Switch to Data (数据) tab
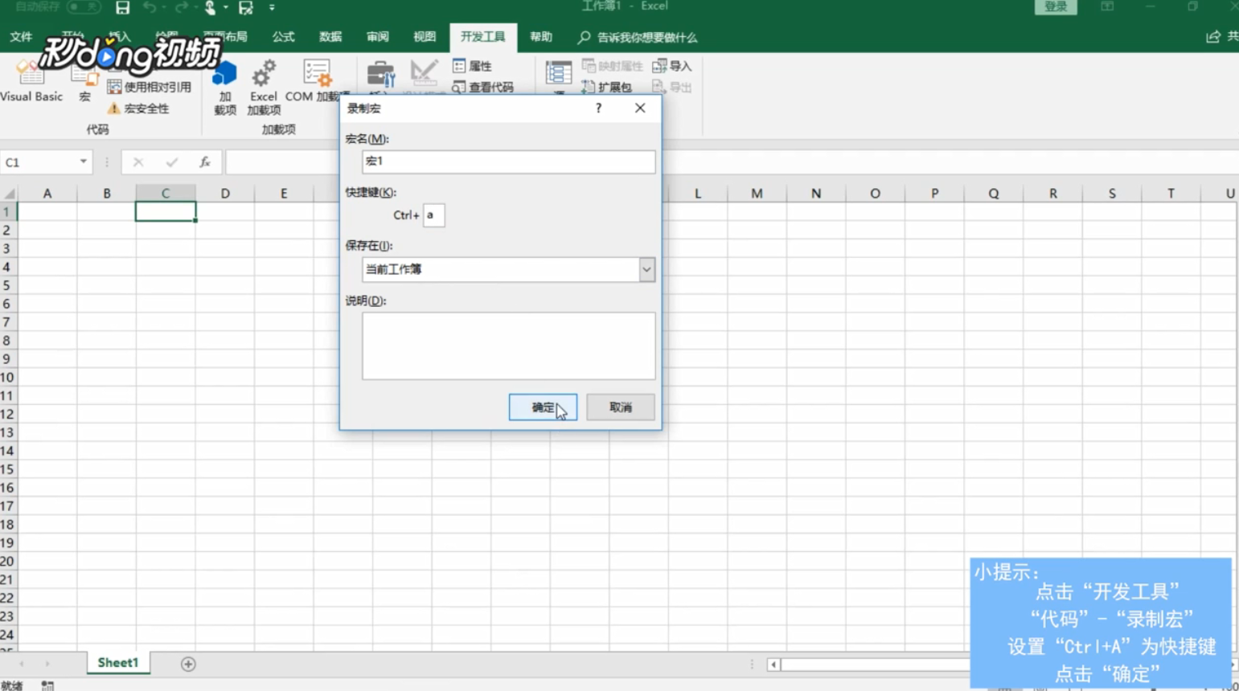The width and height of the screenshot is (1239, 691). [330, 37]
